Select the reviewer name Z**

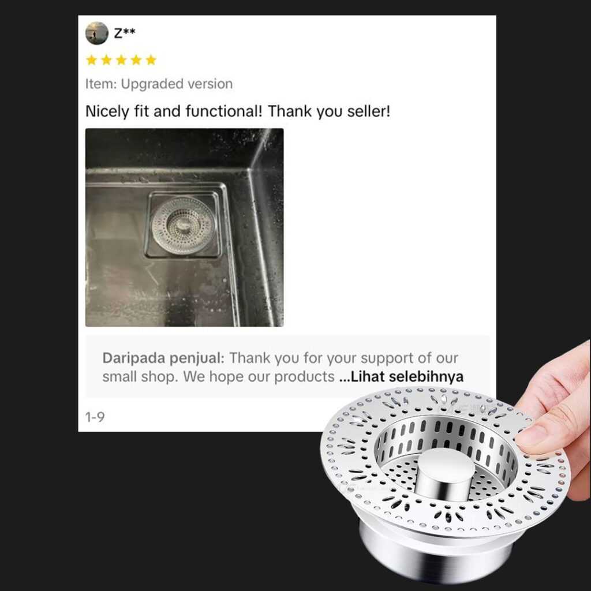[125, 33]
